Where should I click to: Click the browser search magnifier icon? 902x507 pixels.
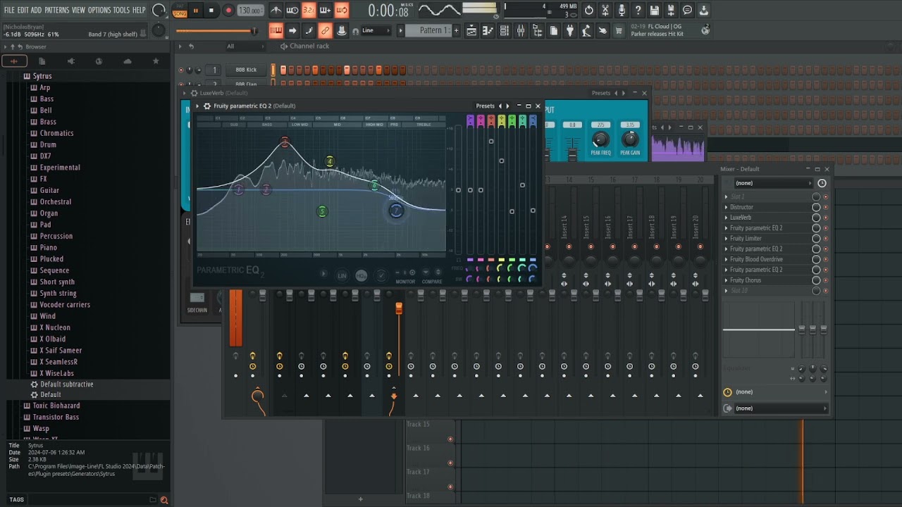[x=163, y=500]
